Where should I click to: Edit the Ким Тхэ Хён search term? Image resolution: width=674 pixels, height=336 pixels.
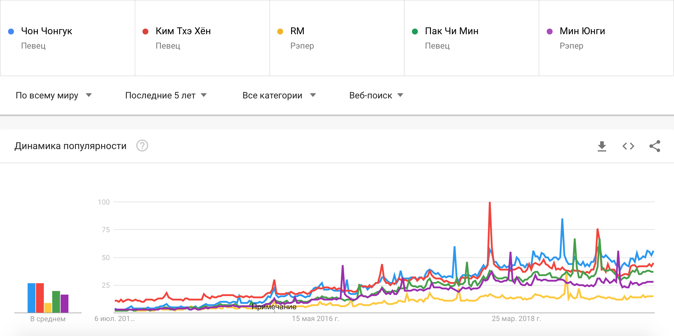pyautogui.click(x=183, y=31)
